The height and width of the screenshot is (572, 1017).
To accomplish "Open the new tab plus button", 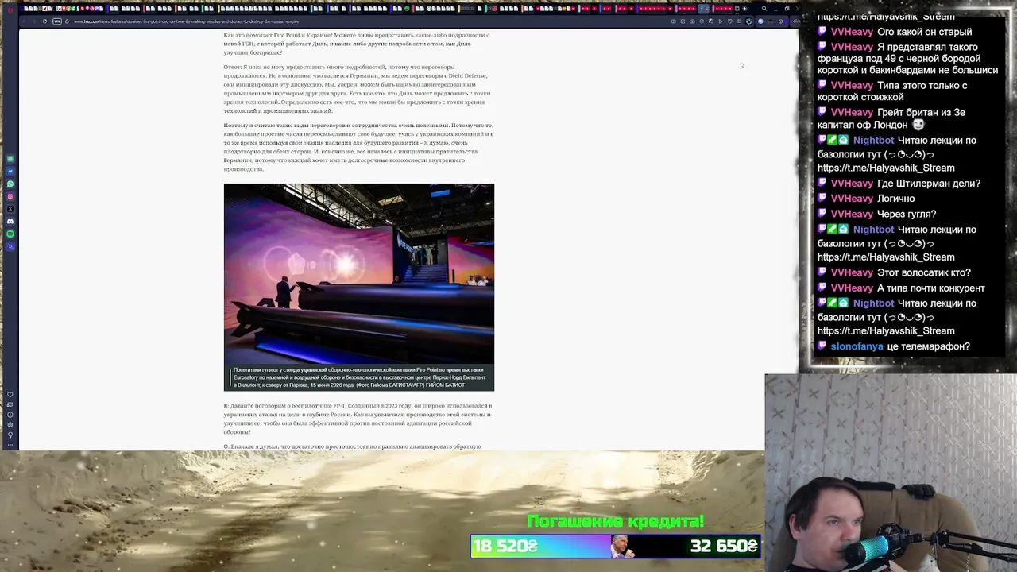I will point(744,9).
